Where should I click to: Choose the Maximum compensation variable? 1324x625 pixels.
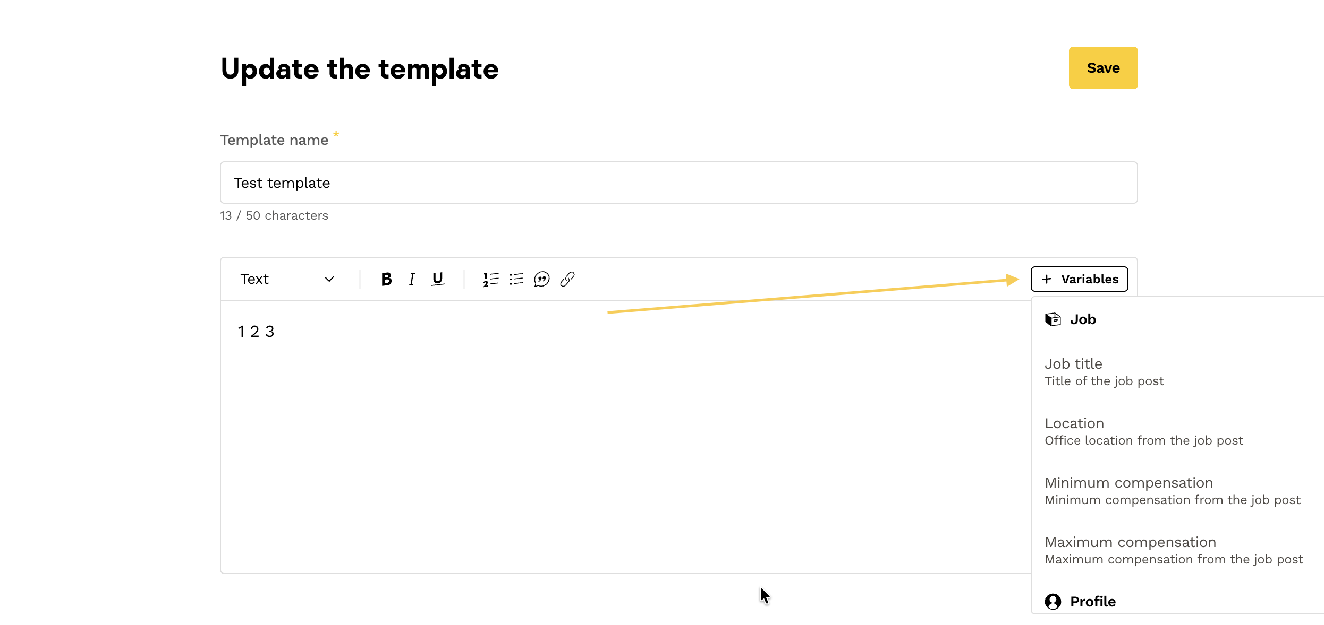[x=1173, y=550]
